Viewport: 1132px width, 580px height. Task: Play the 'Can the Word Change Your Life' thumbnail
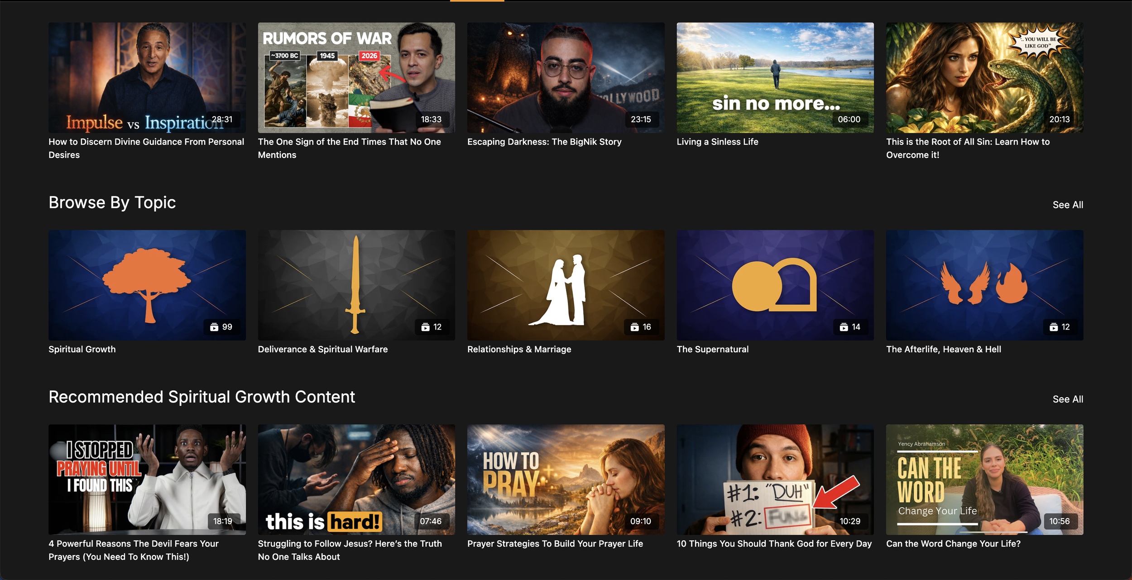click(984, 479)
